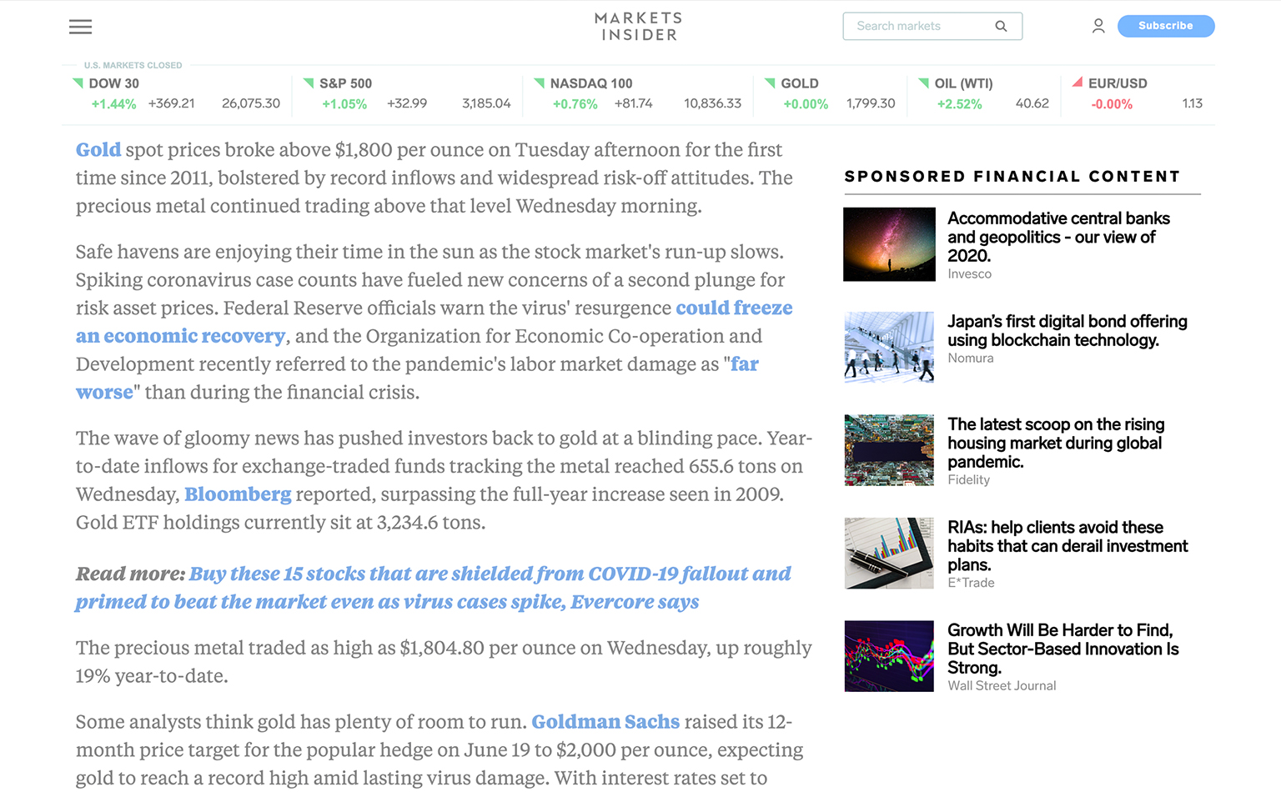The height and width of the screenshot is (792, 1281).
Task: Open the Invesco galaxy thumbnail
Action: click(x=889, y=244)
